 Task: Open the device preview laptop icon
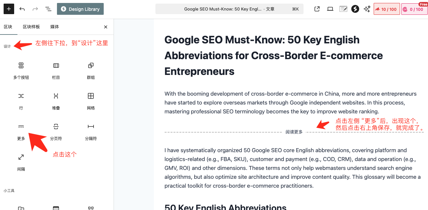(330, 9)
